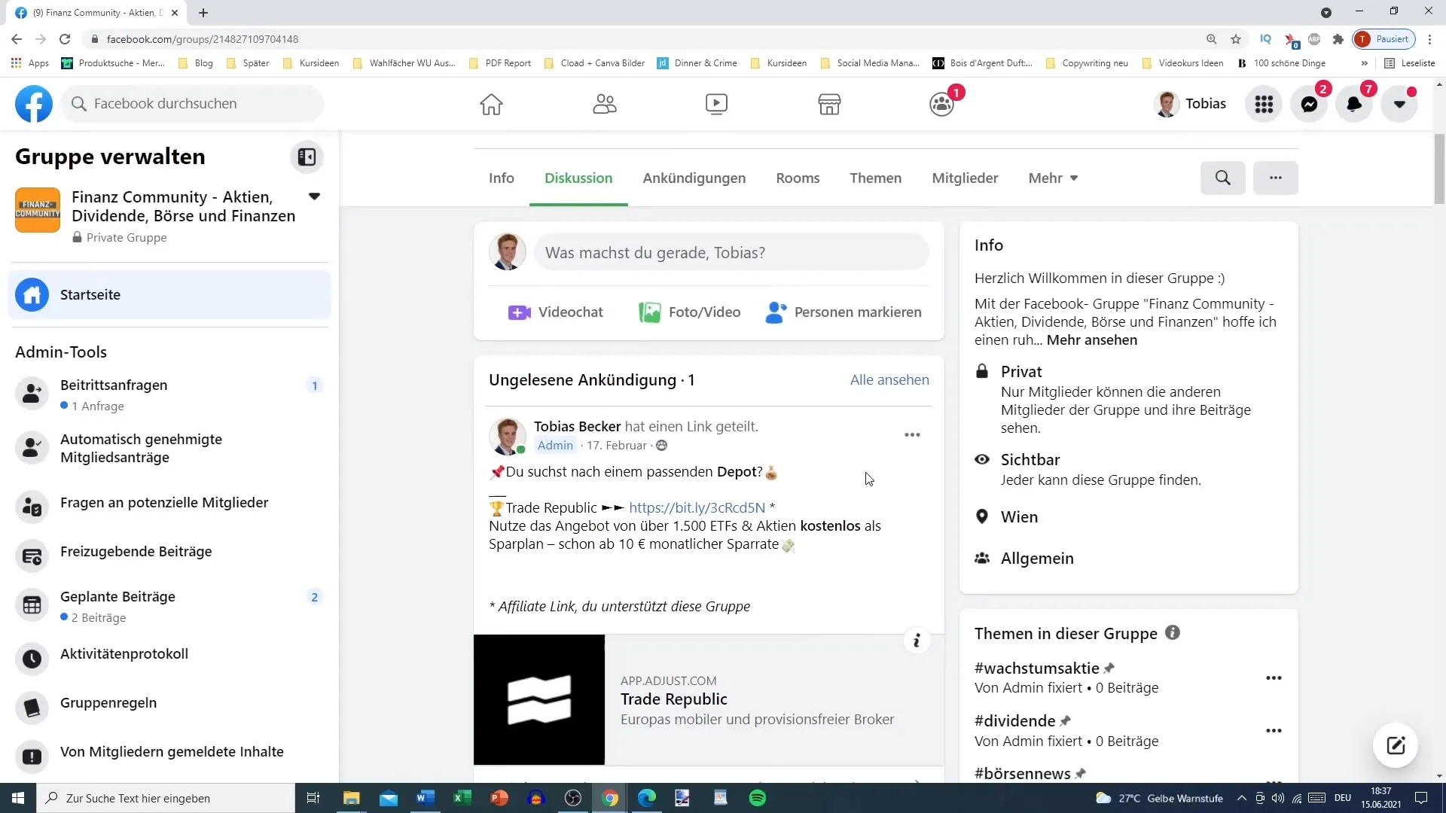Screen dimensions: 1446x813
Task: Open Groups icon with notification badge
Action: tap(942, 104)
